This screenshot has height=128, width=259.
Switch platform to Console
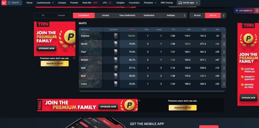pos(61,15)
